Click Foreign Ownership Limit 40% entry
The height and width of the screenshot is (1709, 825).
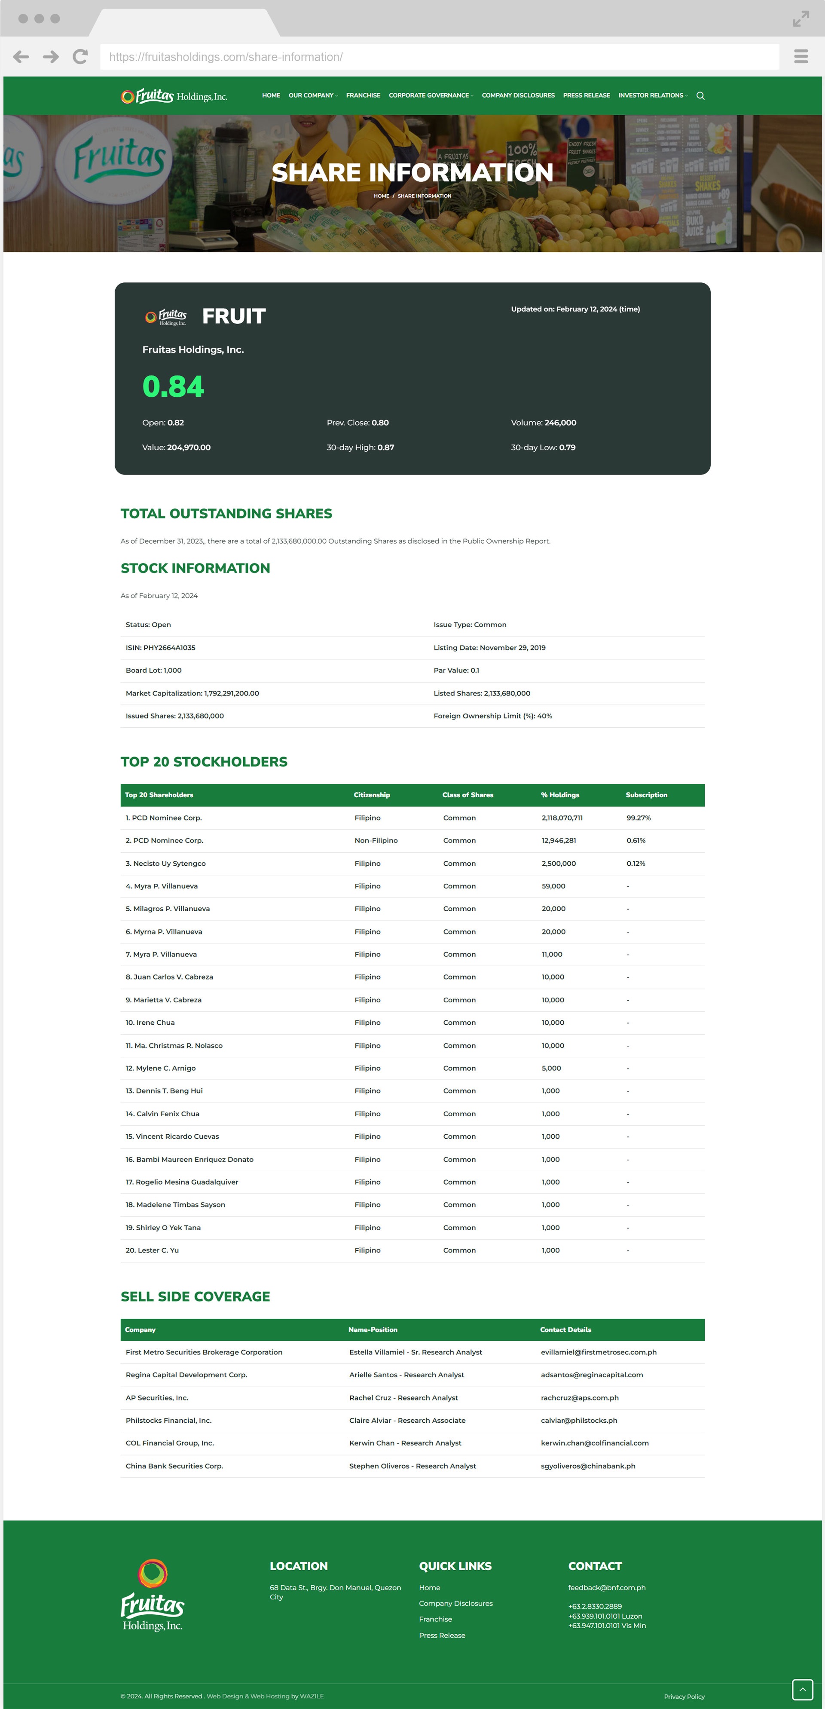tap(493, 716)
